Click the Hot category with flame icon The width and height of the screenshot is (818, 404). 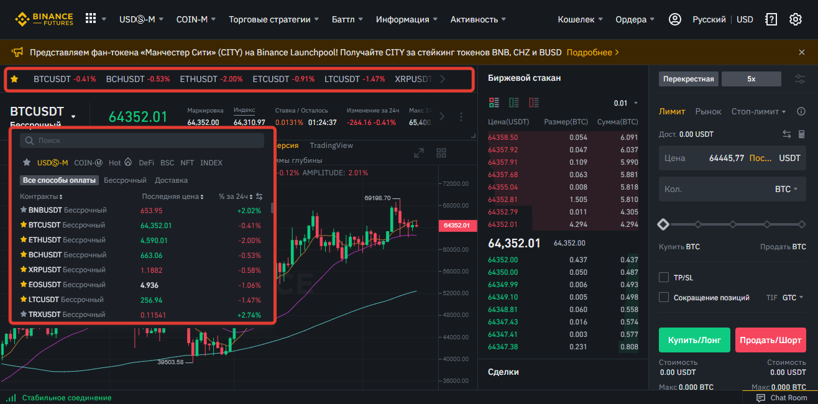click(x=121, y=162)
